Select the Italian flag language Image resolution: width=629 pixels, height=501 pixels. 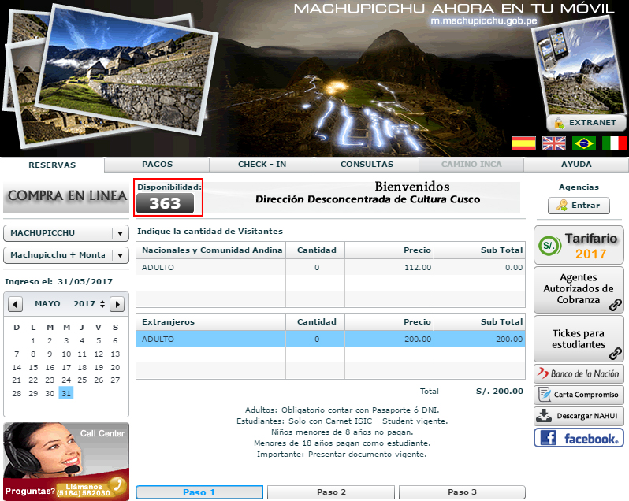[614, 143]
